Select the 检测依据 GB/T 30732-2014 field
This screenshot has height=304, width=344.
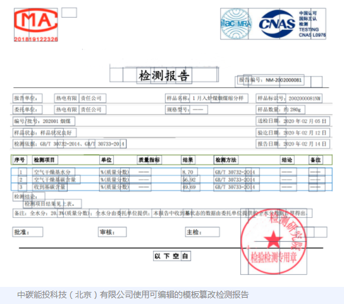[x=70, y=144]
